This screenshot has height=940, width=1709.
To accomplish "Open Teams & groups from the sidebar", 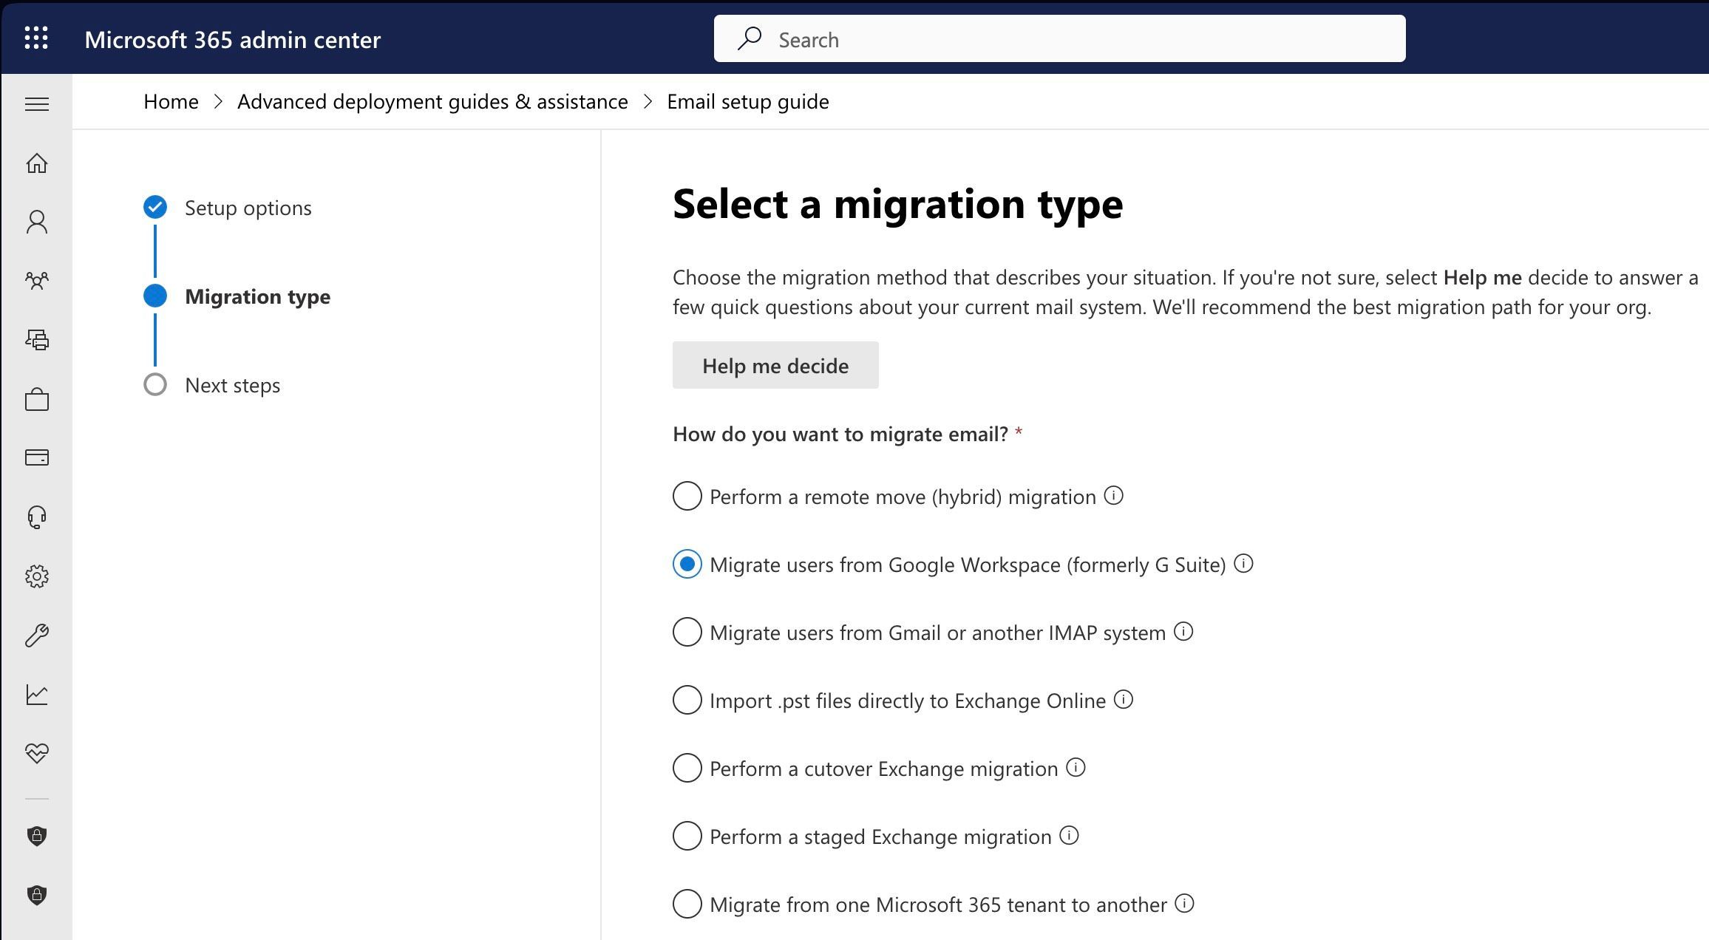I will click(x=36, y=280).
